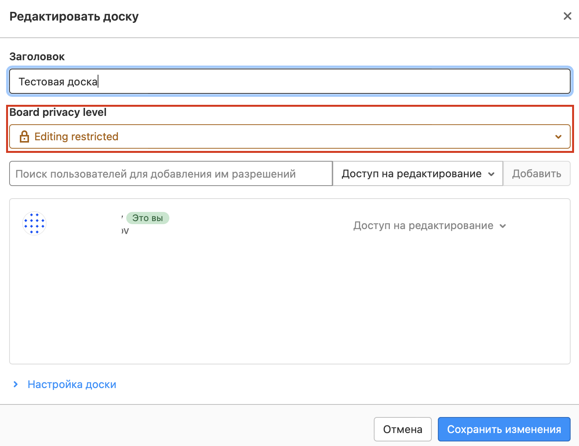Click the Board privacy level label

click(x=58, y=112)
